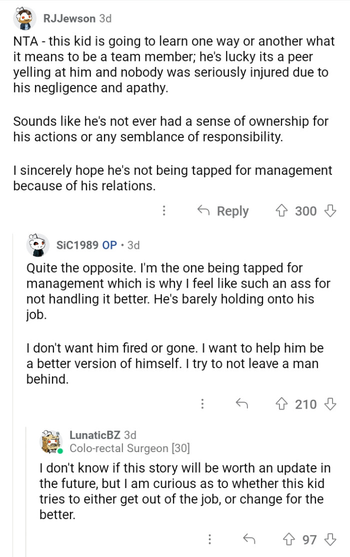
Task: Click LunaticBZ's avatar image
Action: (x=51, y=441)
